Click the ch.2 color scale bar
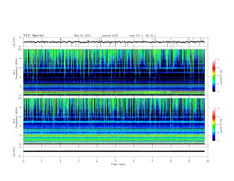 [x=214, y=125]
